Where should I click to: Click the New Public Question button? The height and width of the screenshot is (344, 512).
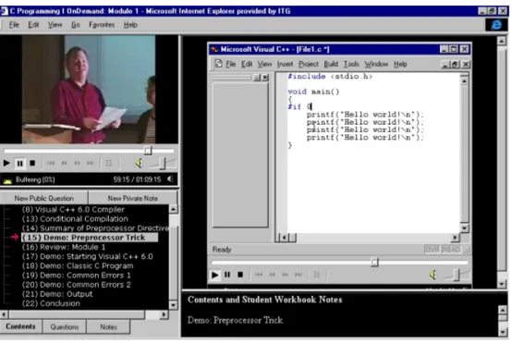coord(43,198)
